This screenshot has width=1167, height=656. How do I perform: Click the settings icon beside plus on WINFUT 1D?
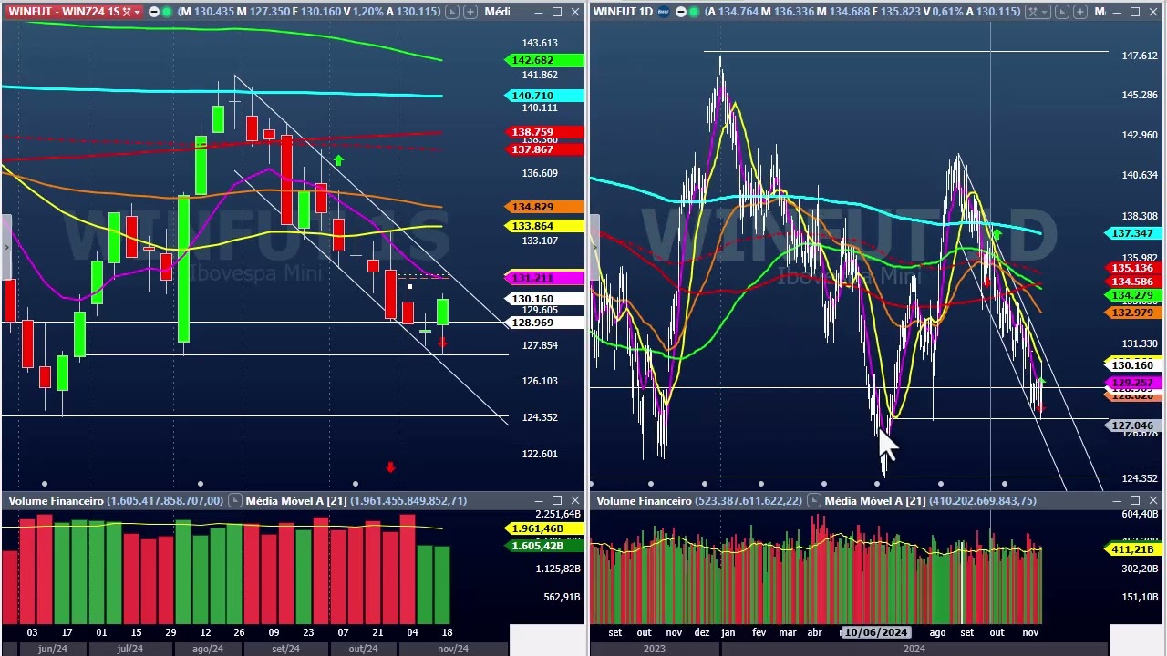1061,12
